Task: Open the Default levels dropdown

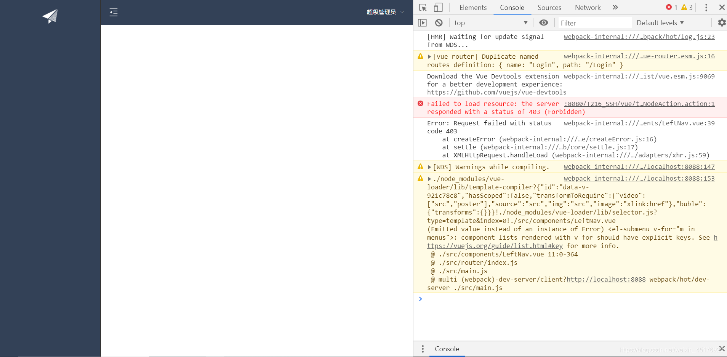Action: coord(660,23)
